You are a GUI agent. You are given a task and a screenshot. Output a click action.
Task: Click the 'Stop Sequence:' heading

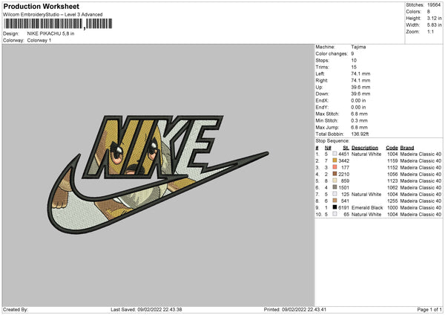pos(332,141)
